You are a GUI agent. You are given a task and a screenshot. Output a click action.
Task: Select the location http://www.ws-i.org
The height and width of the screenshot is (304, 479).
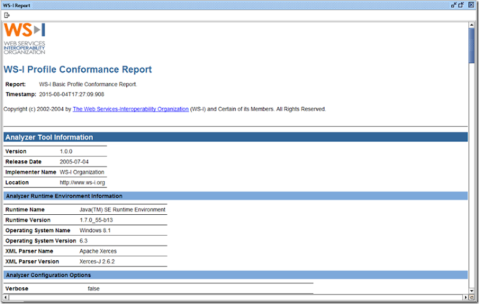pos(82,183)
